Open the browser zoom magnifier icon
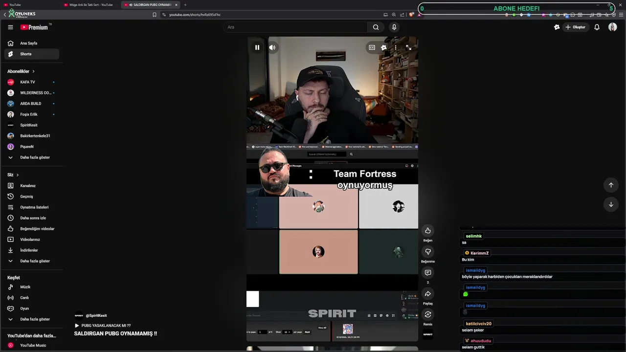 [394, 15]
